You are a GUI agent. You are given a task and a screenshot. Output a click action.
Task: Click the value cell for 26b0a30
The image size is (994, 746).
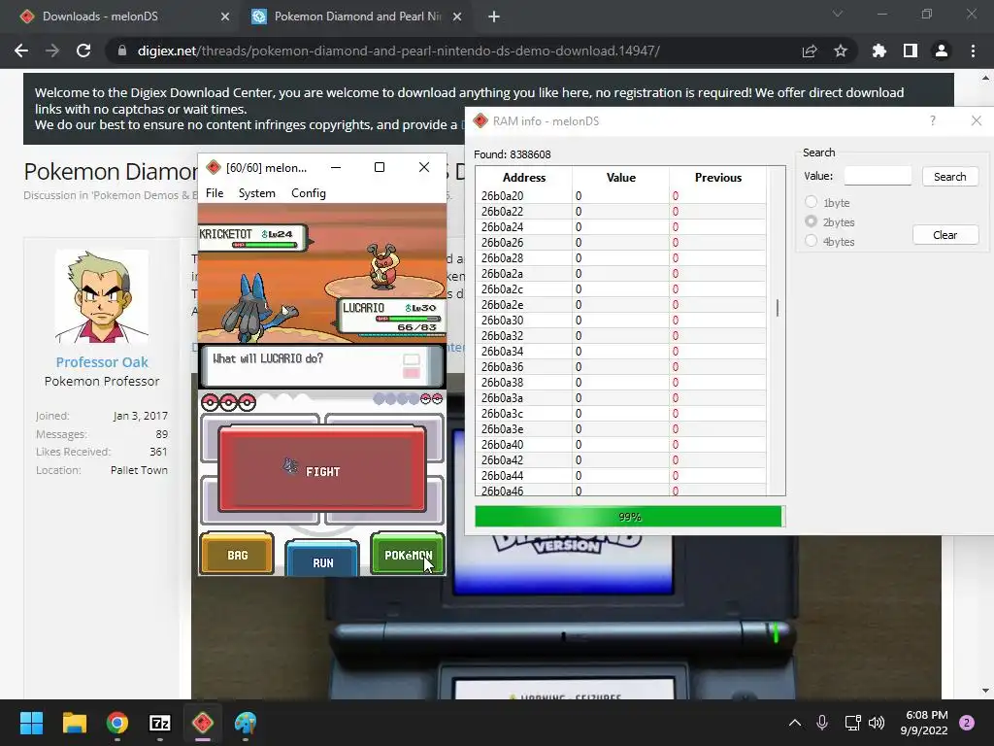[620, 321]
